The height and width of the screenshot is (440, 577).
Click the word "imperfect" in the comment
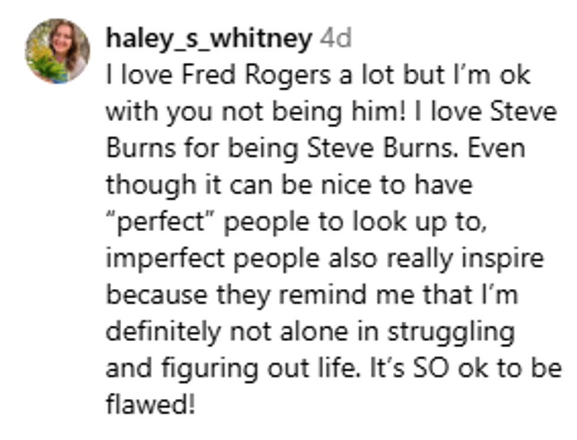tap(159, 259)
